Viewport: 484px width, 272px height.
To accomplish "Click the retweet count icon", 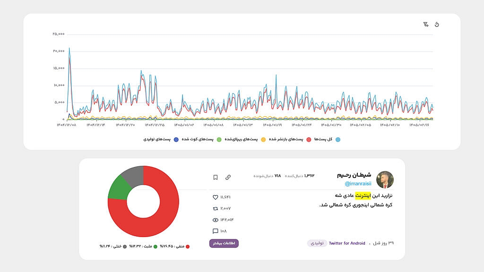I will pyautogui.click(x=216, y=208).
